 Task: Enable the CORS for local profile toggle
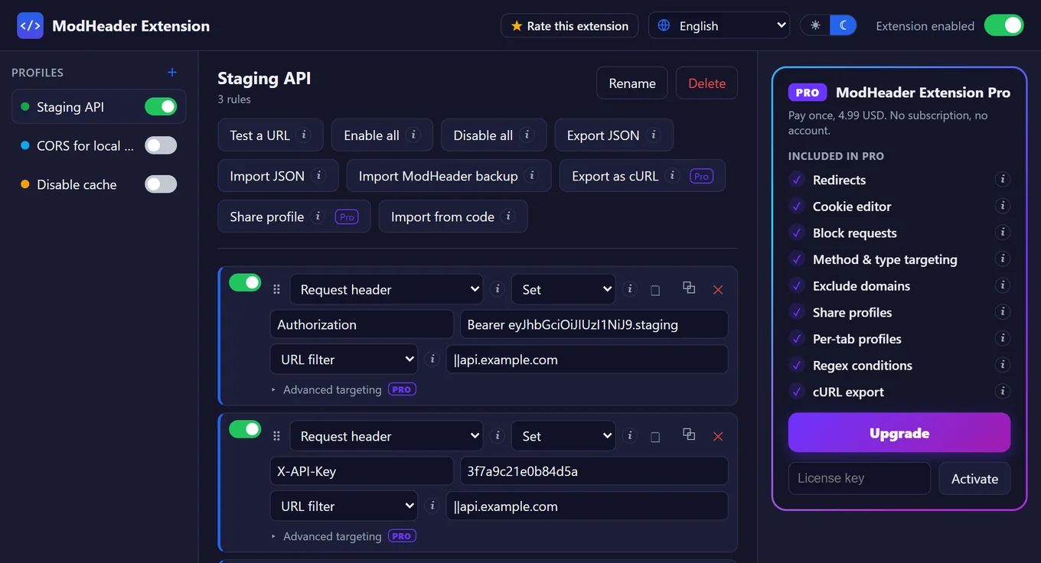(x=161, y=145)
